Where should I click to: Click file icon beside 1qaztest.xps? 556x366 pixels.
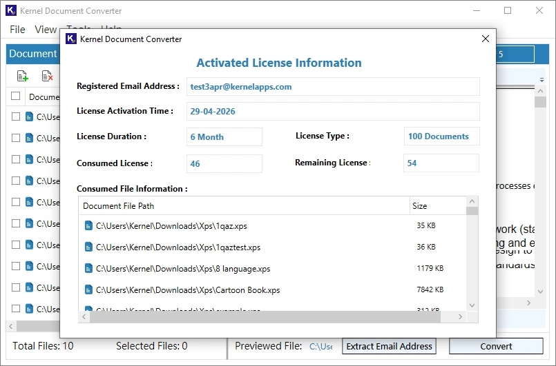point(88,247)
